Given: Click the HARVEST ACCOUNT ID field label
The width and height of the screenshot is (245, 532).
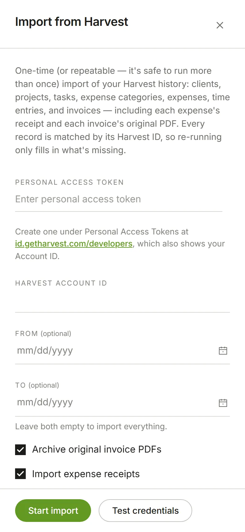Looking at the screenshot, I should [61, 283].
